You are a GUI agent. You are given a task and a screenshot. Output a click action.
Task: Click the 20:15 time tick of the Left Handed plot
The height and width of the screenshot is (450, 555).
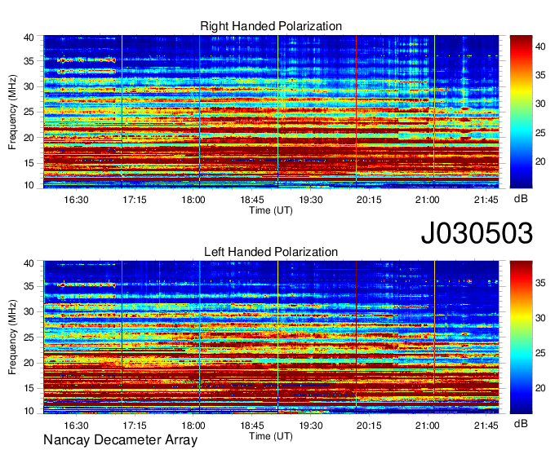click(369, 426)
